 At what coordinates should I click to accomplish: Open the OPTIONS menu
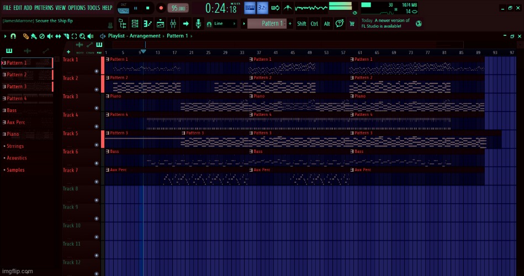pyautogui.click(x=77, y=8)
